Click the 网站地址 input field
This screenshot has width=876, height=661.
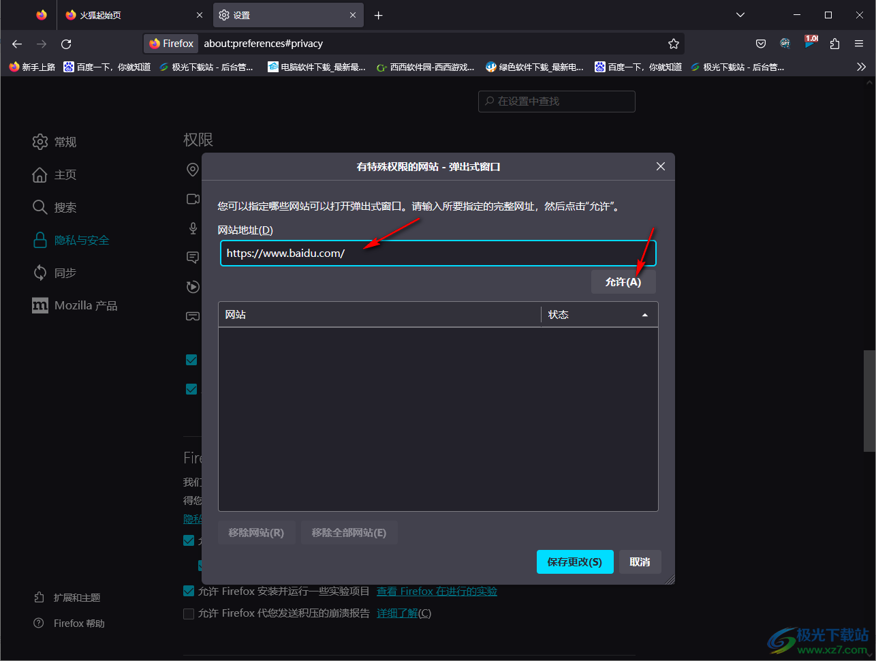[x=438, y=253]
